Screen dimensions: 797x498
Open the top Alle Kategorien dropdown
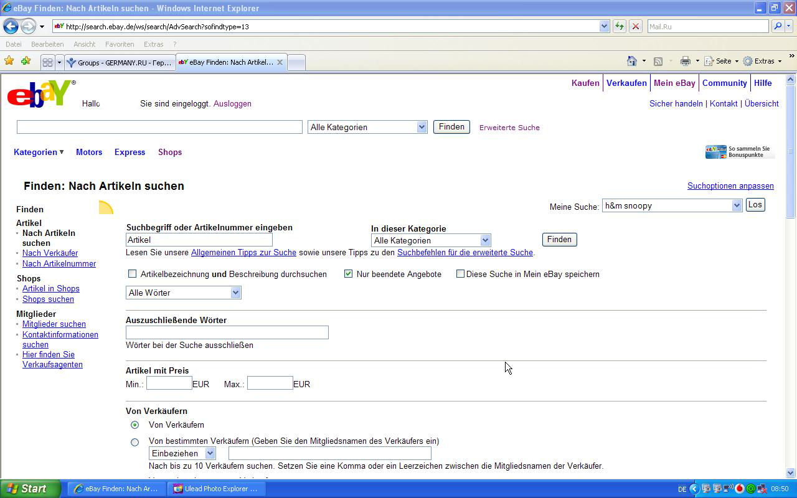(367, 127)
